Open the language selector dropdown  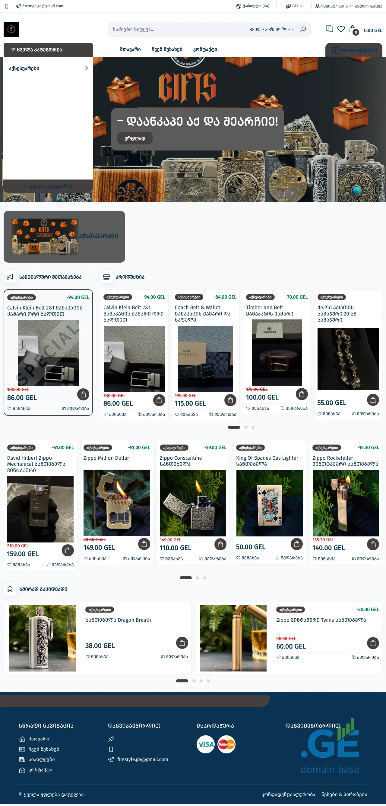pos(255,6)
